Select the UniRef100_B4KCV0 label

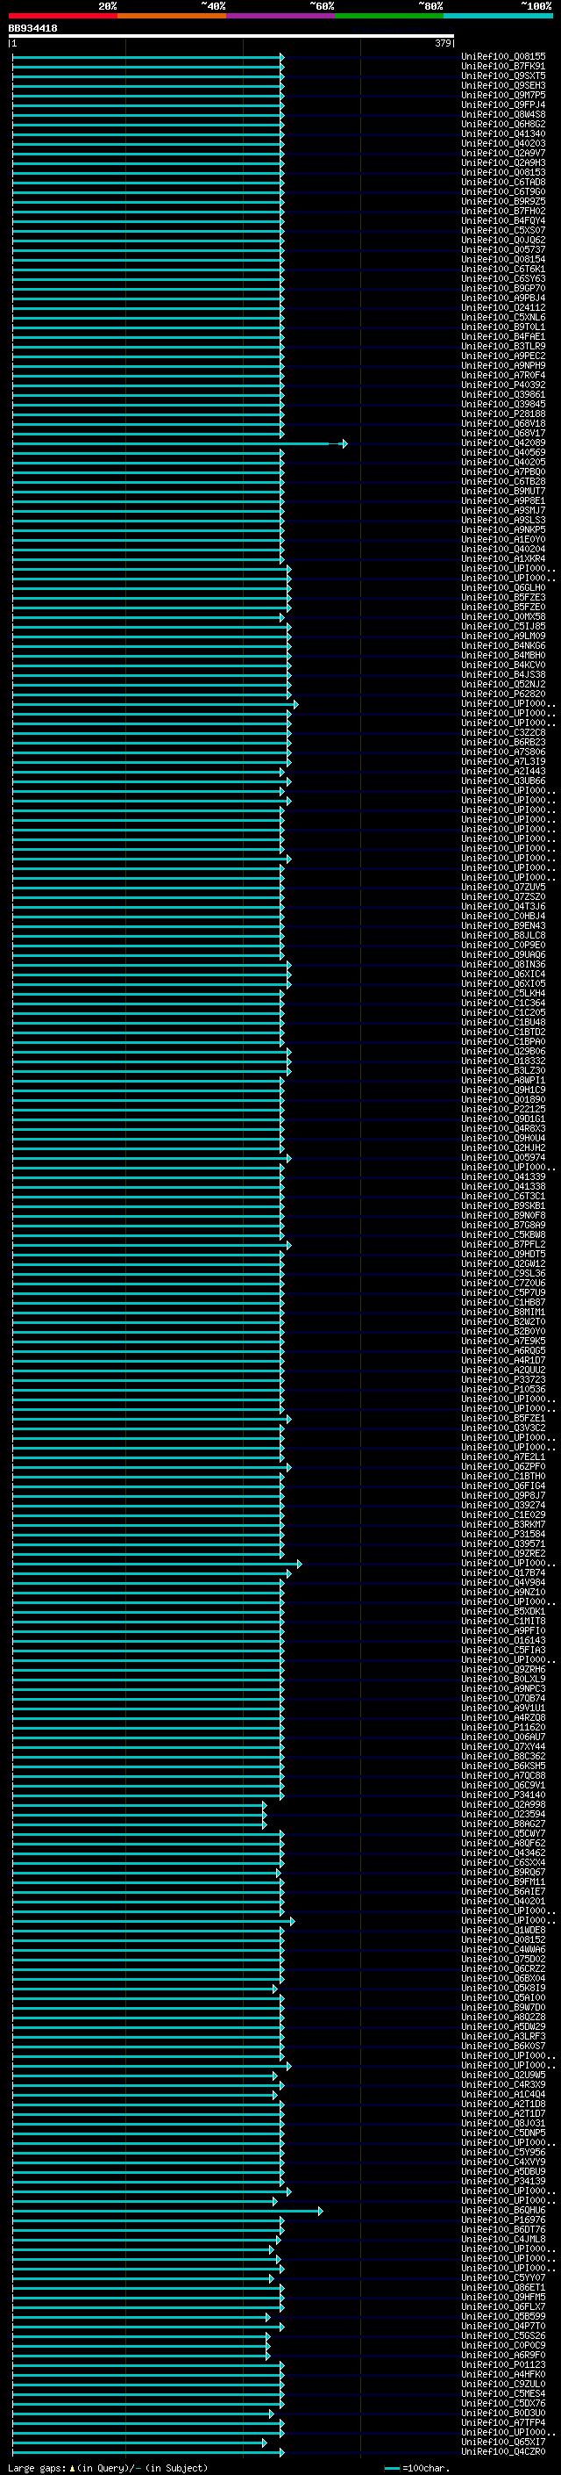click(x=503, y=665)
